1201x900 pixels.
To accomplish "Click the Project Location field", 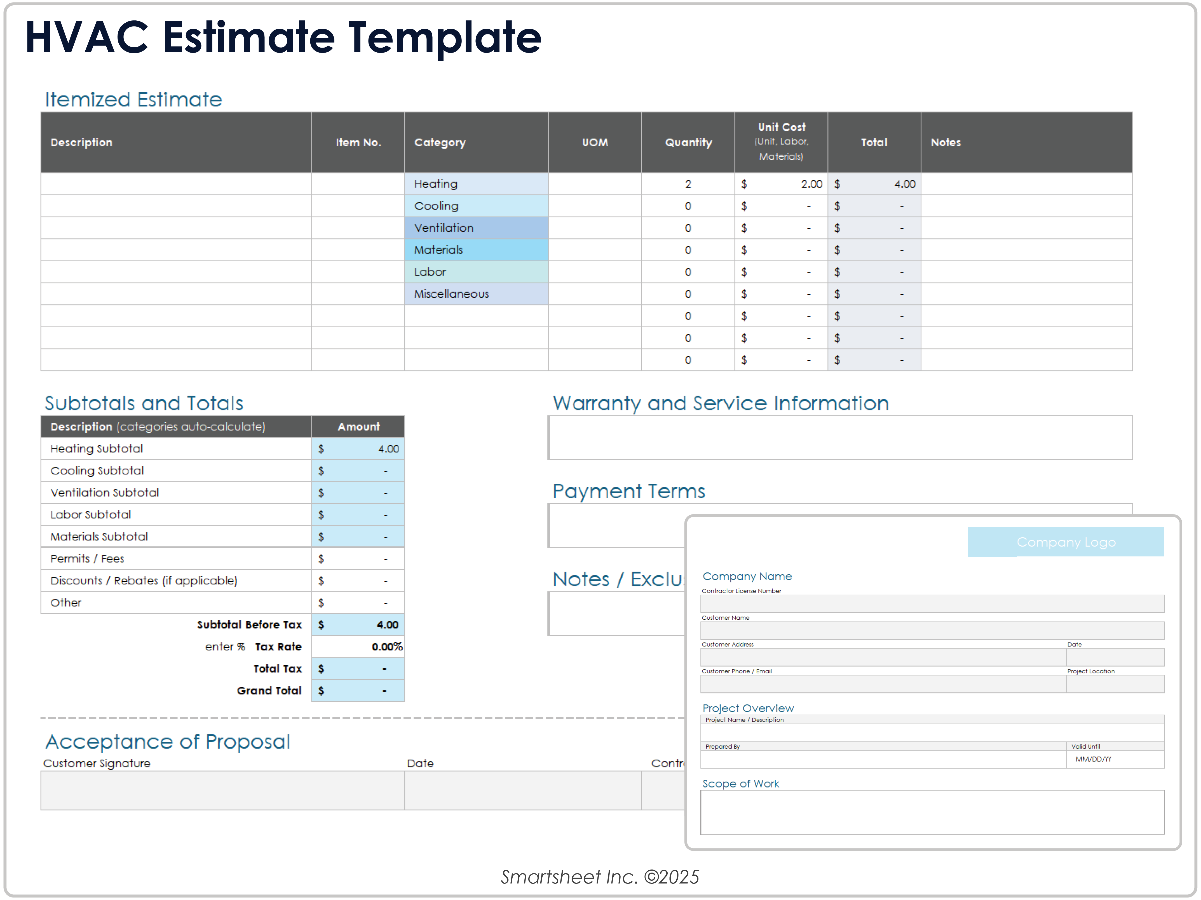I will 1116,683.
